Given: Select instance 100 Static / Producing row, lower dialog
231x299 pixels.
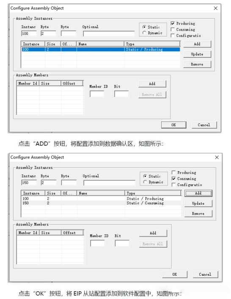Looking at the screenshot, I should 101,198.
